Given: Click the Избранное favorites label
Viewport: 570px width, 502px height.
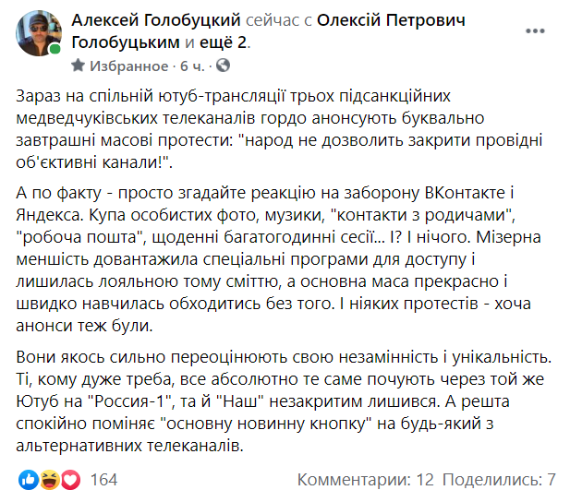Looking at the screenshot, I should click(127, 66).
